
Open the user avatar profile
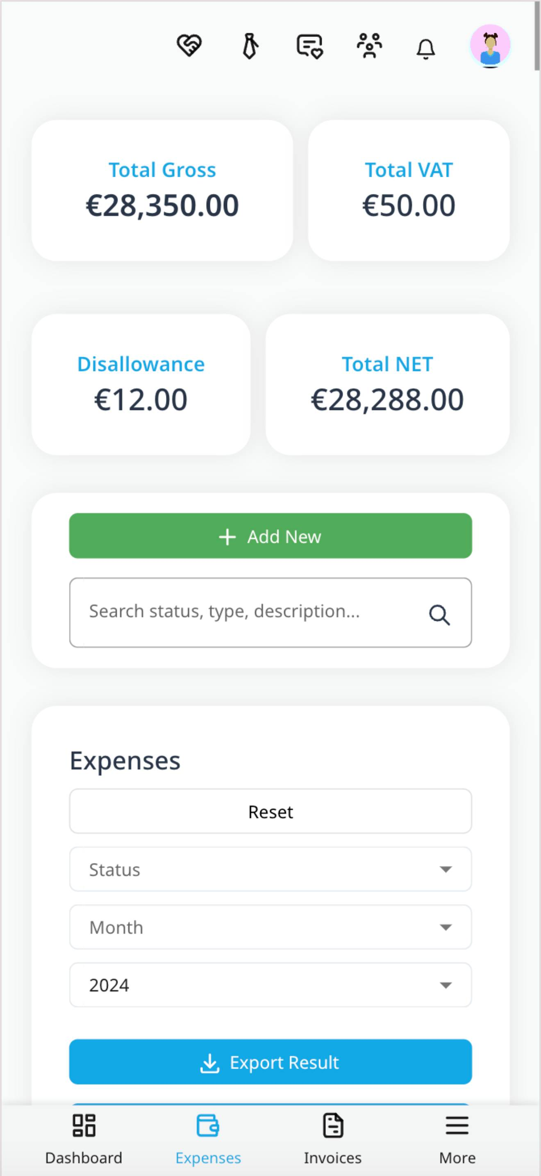490,46
